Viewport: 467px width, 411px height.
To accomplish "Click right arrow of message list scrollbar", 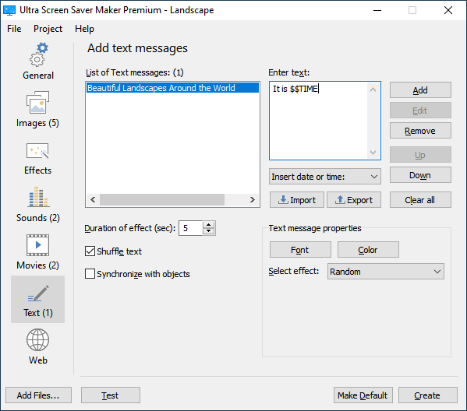I will tap(253, 199).
